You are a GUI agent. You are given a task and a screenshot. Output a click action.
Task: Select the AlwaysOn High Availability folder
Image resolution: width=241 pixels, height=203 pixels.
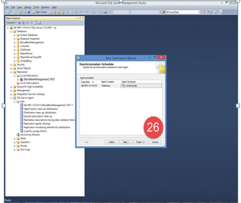click(30, 87)
